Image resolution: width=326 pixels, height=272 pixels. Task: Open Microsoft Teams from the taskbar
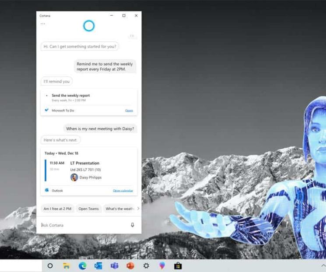[114, 265]
